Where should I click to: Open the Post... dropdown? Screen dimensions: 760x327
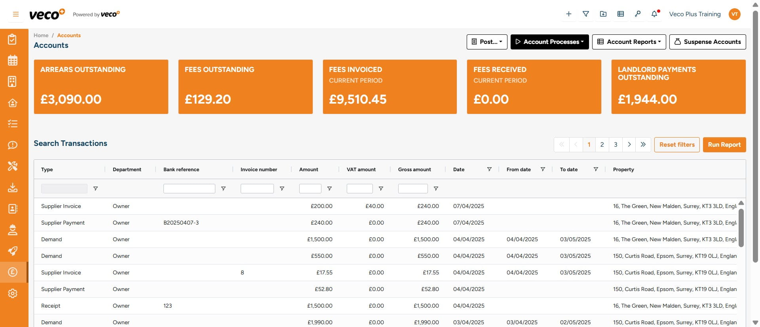tap(486, 42)
